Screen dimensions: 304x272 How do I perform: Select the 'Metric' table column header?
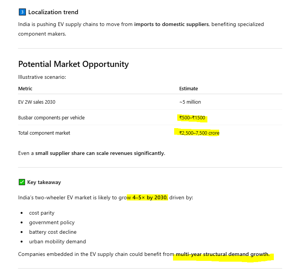(x=25, y=88)
